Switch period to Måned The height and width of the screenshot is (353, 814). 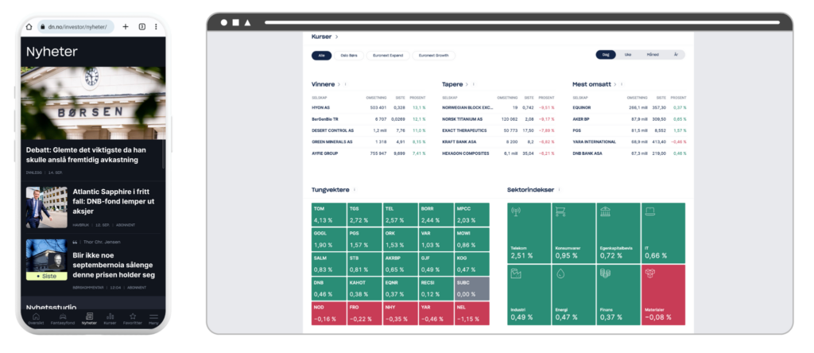click(x=653, y=55)
